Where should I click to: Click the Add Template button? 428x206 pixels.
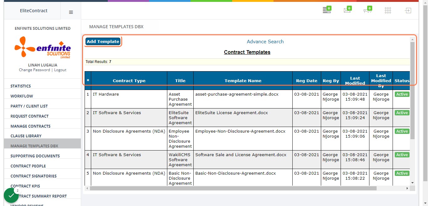pos(103,41)
